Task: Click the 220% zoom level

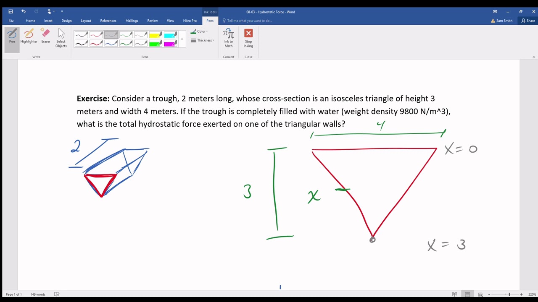Action: pos(532,294)
